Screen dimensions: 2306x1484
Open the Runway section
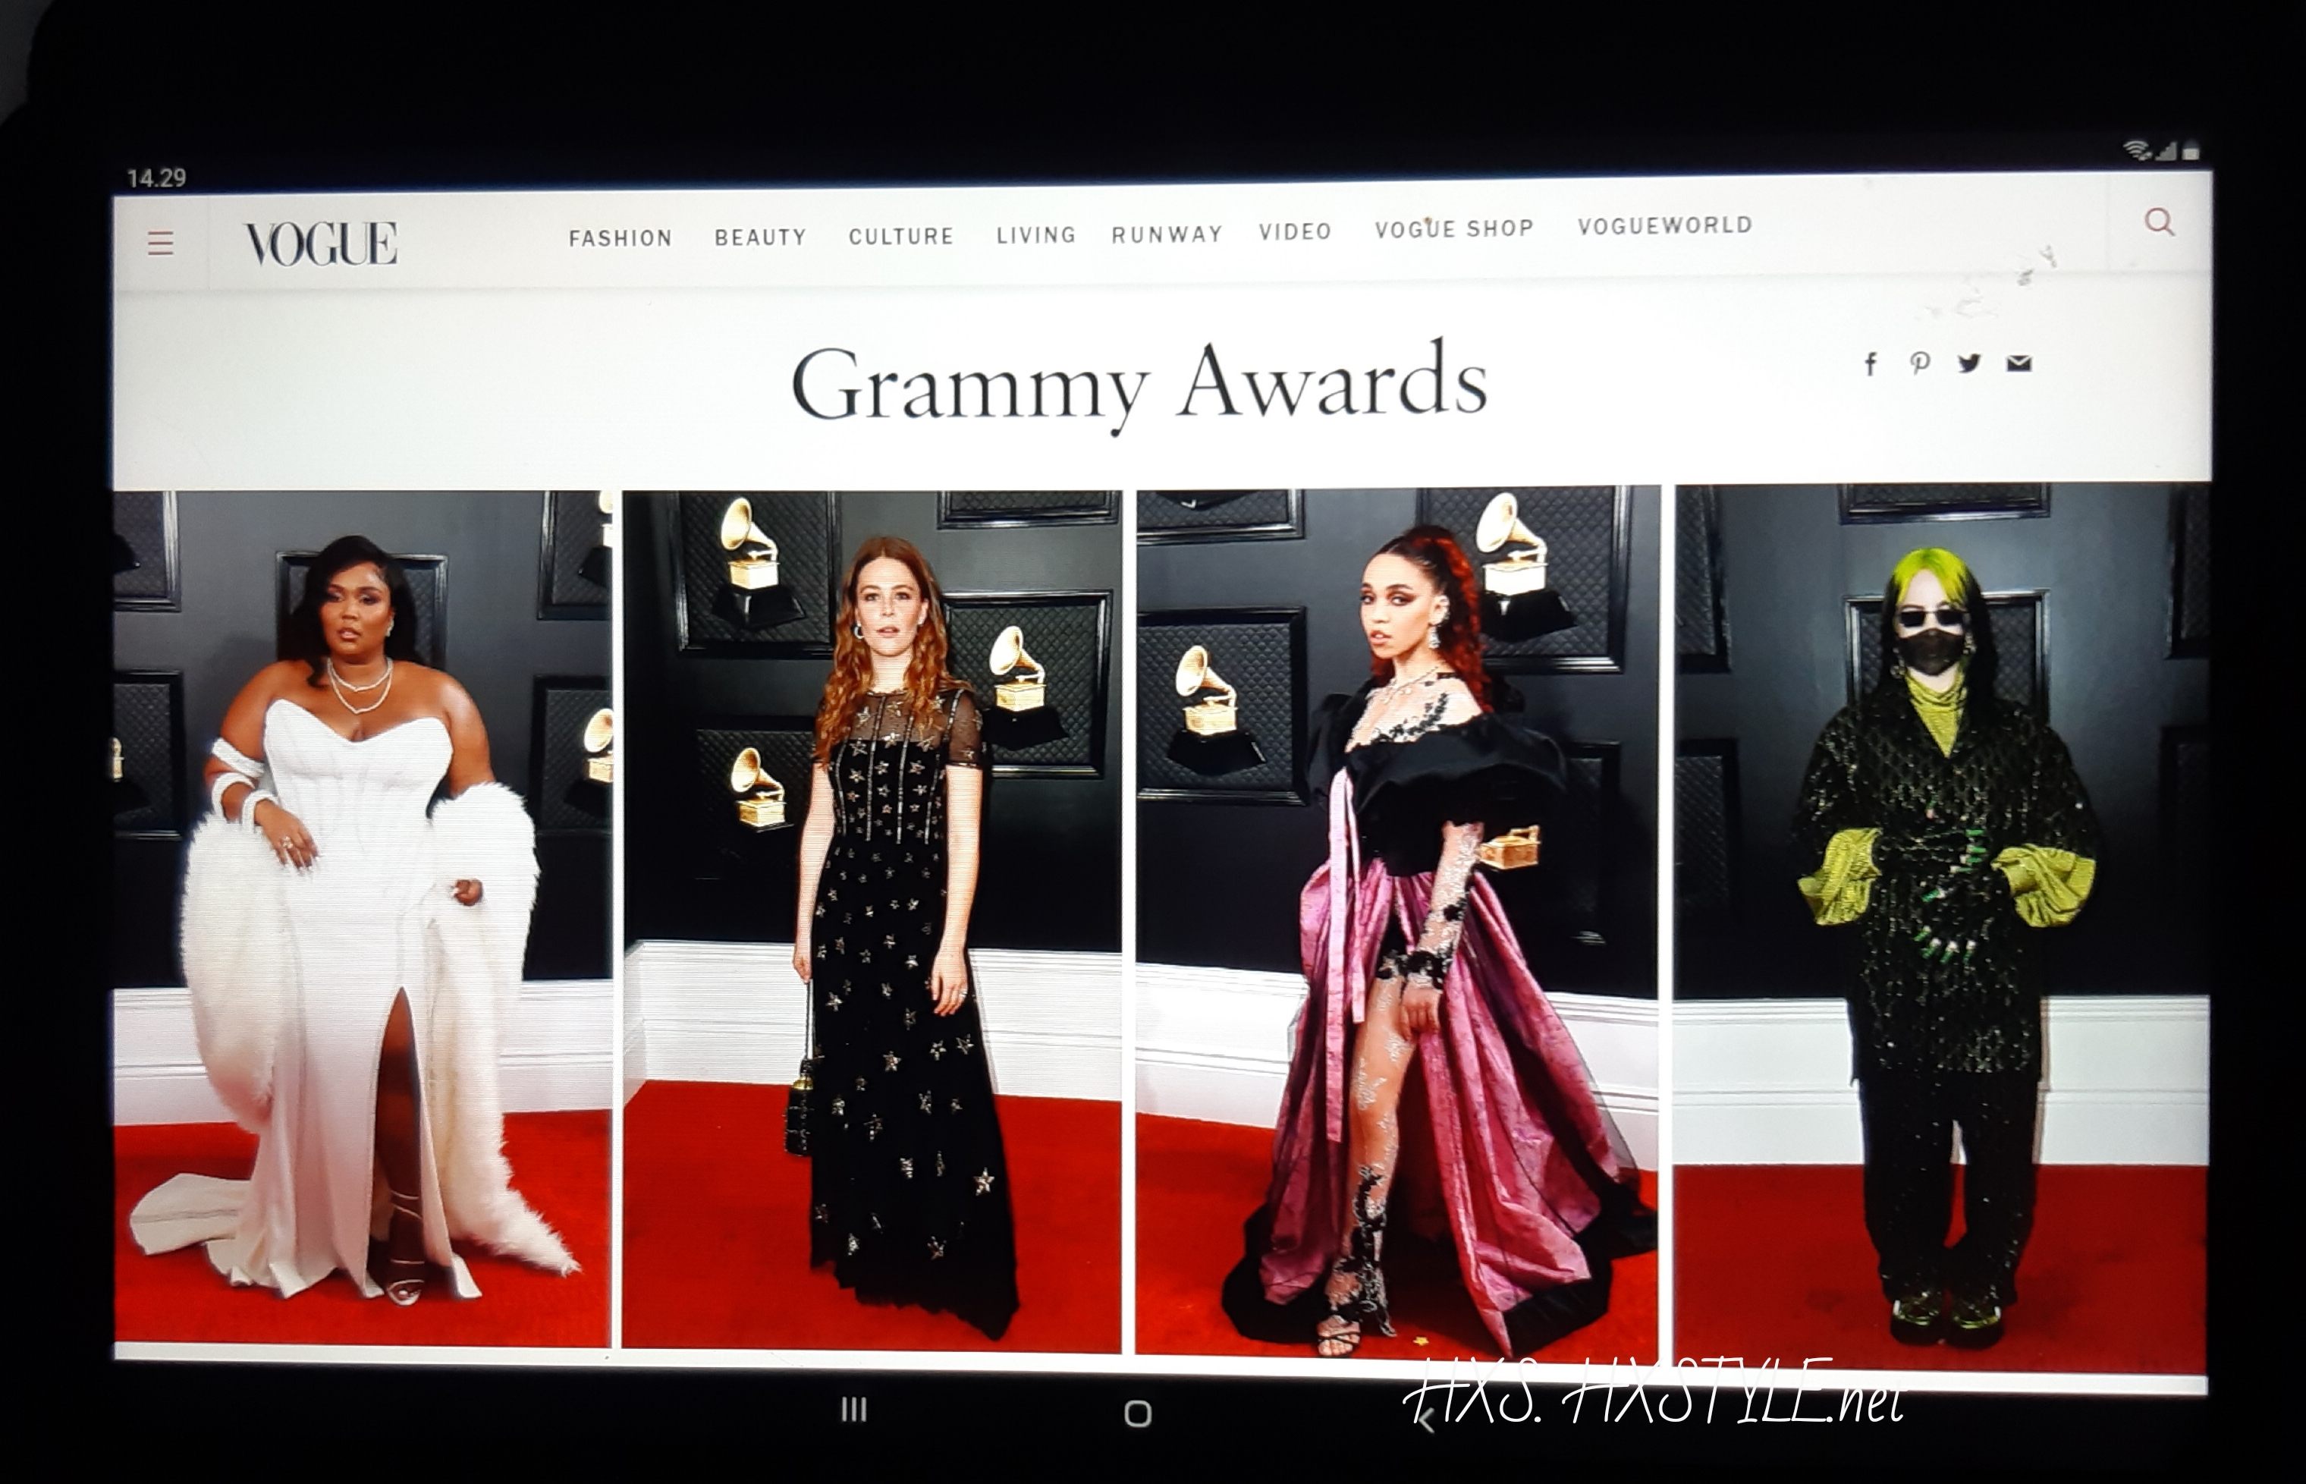coord(1167,234)
